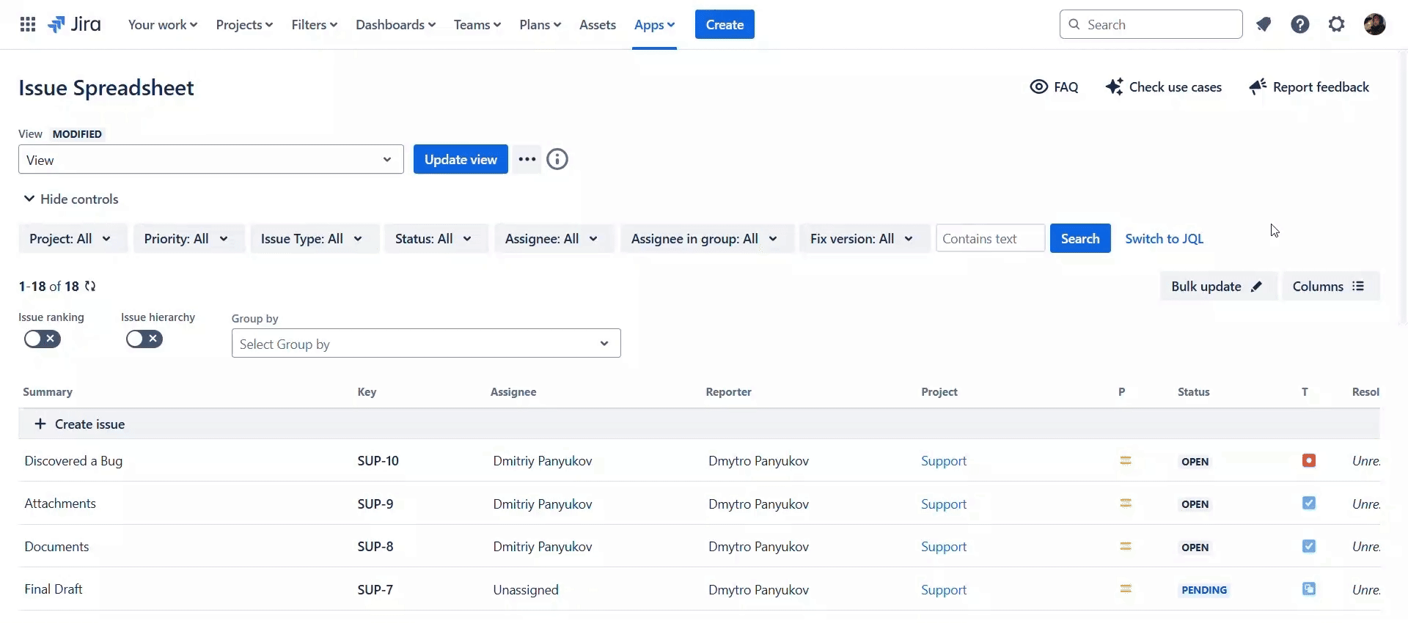Click the Update view button
The height and width of the screenshot is (623, 1408).
point(461,160)
